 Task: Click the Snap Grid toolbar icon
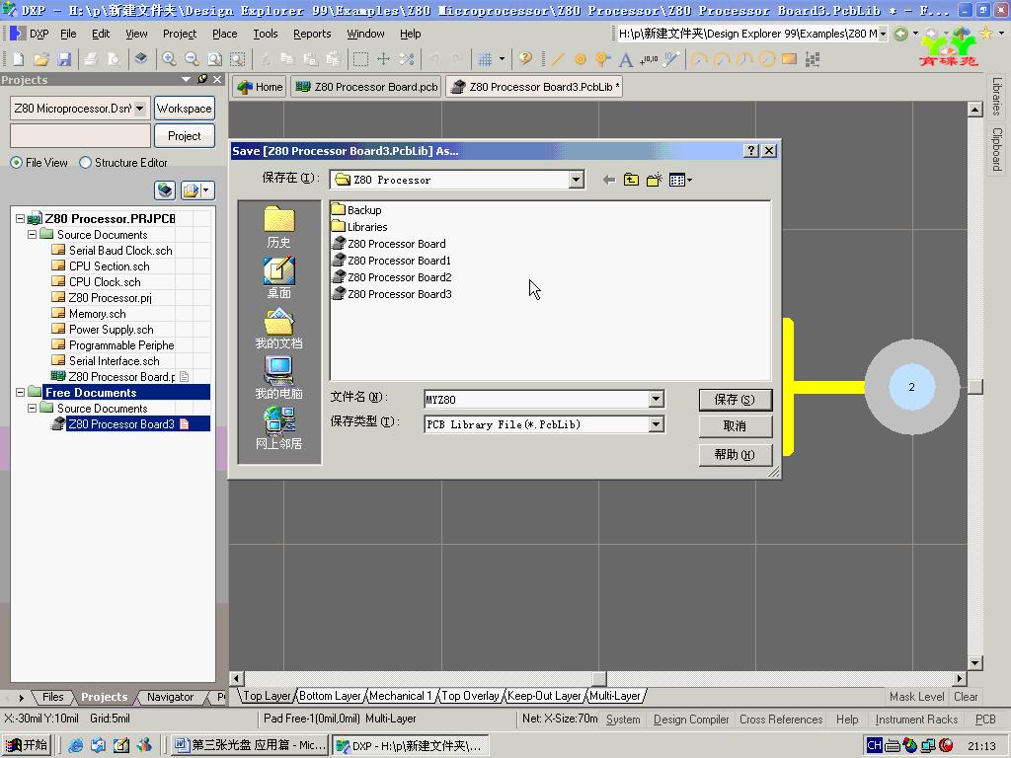coord(485,59)
